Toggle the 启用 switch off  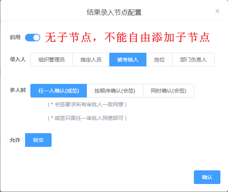click(33, 37)
